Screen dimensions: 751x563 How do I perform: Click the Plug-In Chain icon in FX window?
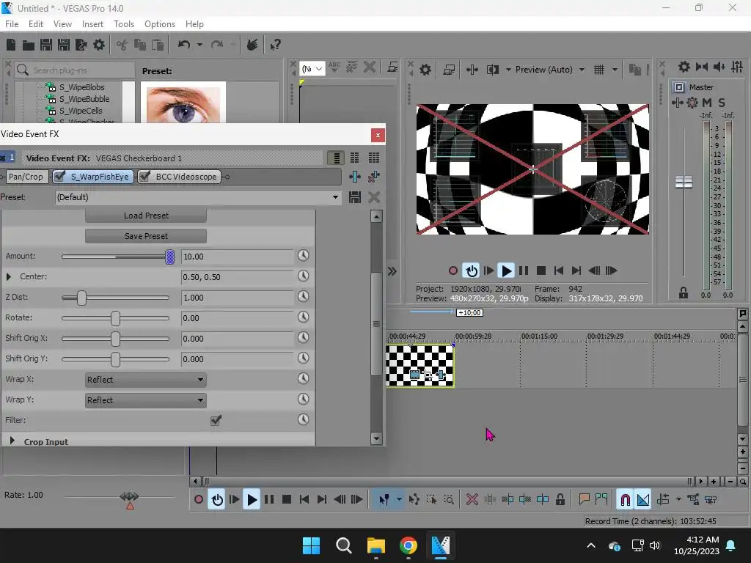coord(355,177)
